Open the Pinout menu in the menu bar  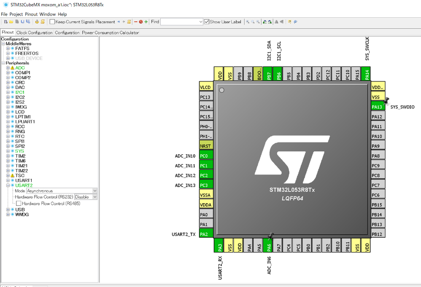31,14
